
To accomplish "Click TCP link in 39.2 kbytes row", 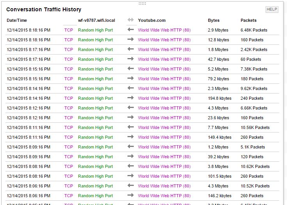I will pos(69,157).
